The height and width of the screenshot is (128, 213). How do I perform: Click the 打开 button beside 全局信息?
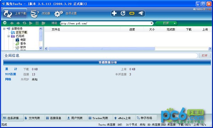coord(205,56)
